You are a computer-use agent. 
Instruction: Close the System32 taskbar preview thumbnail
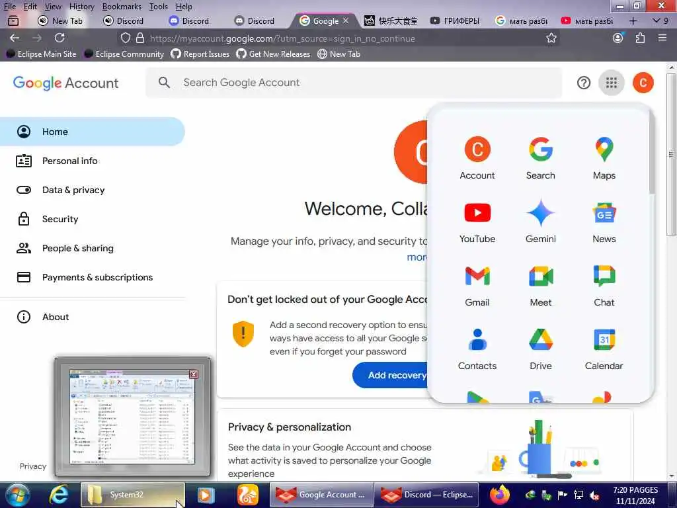point(194,374)
